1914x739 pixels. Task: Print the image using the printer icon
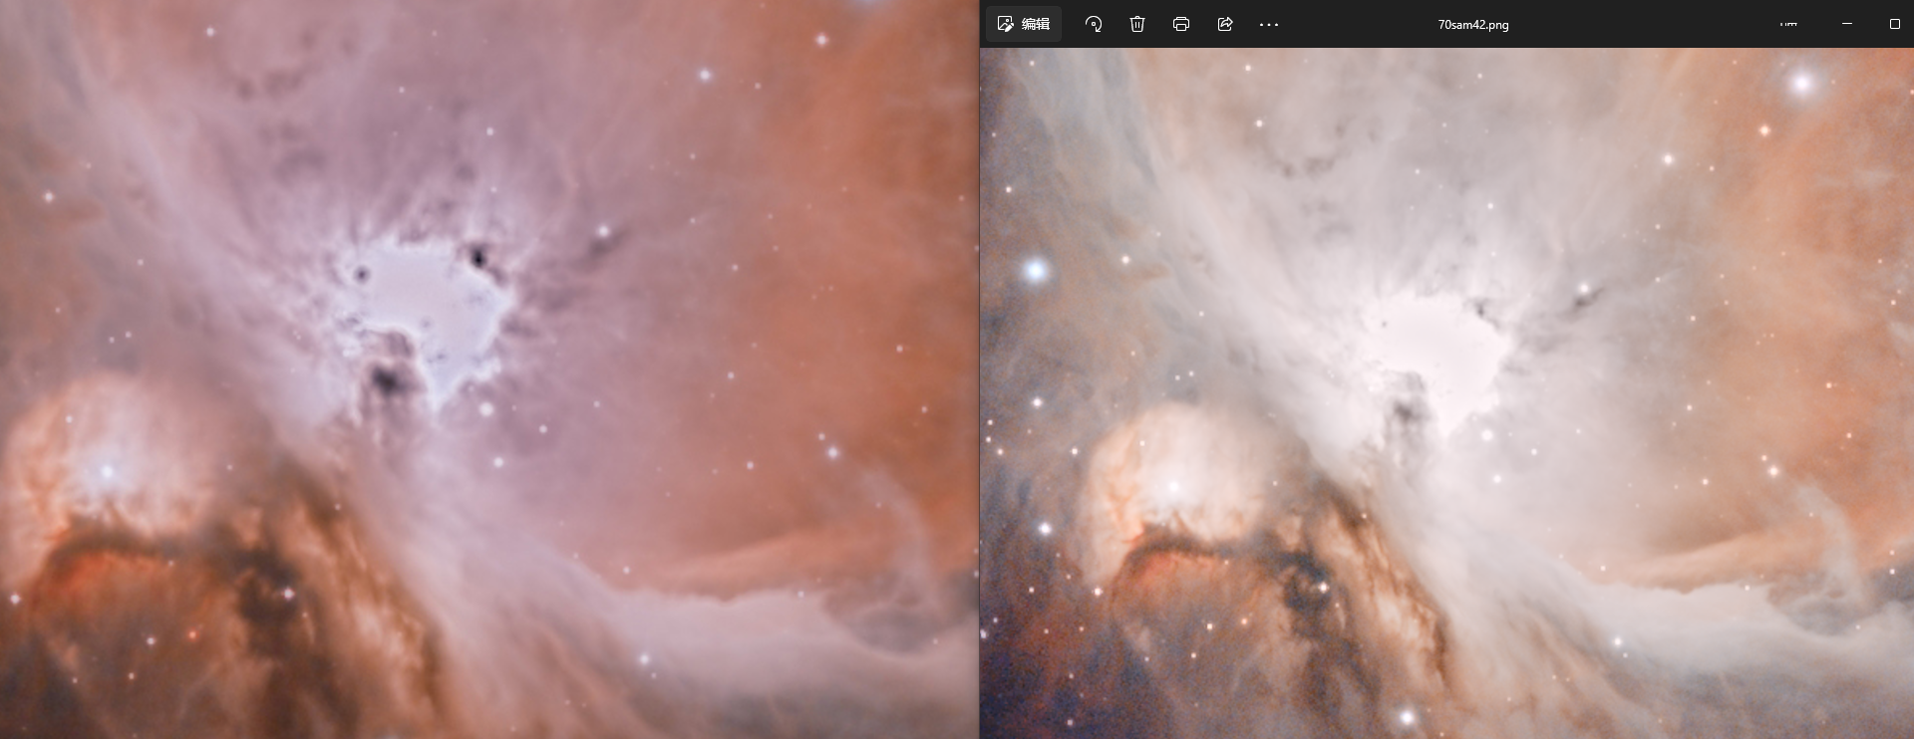[1181, 24]
